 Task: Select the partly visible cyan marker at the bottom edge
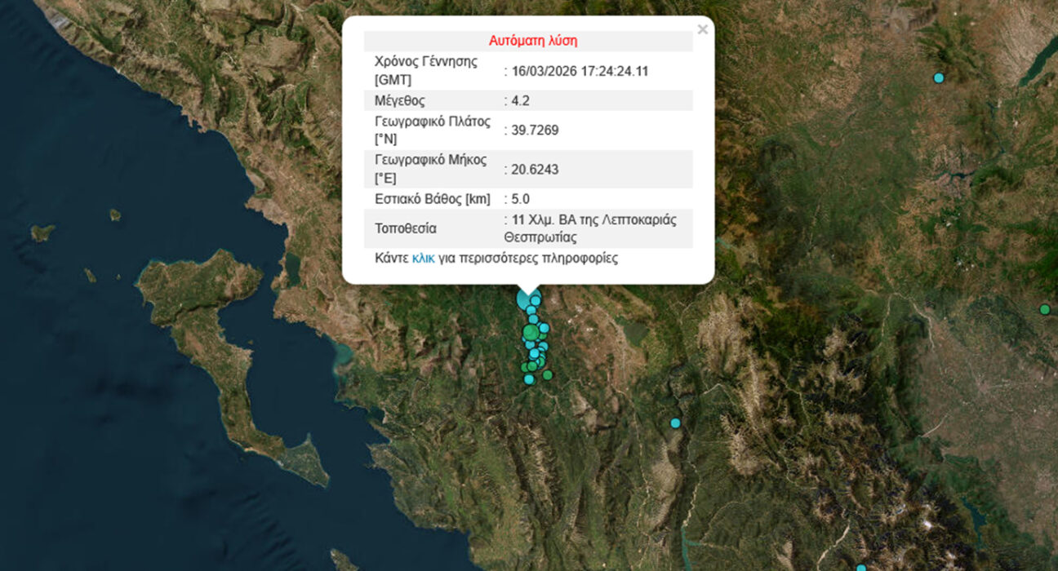click(860, 568)
